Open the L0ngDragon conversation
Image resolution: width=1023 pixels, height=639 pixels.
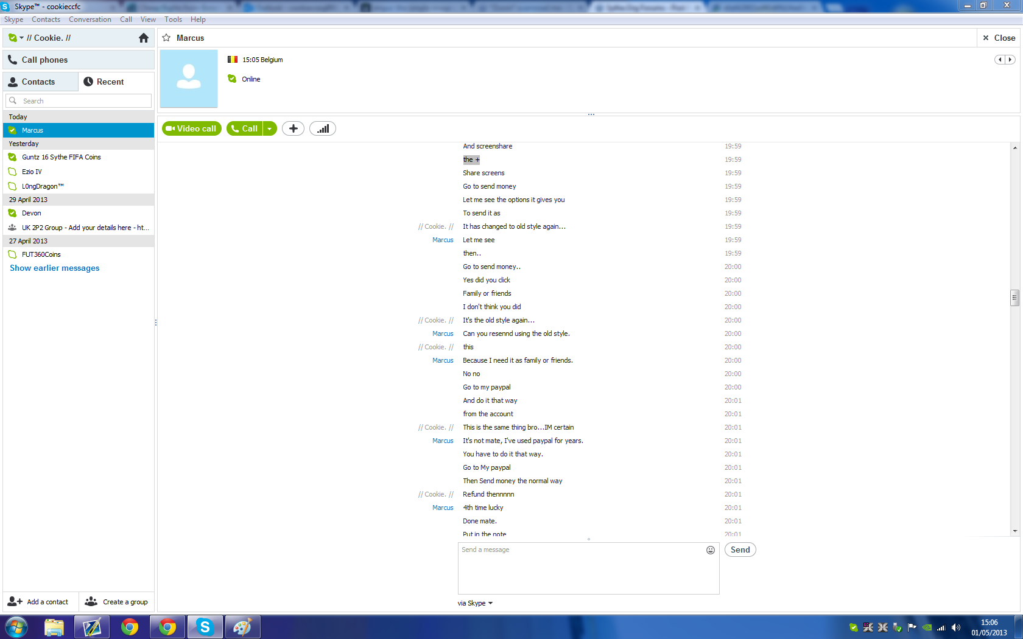pos(79,186)
